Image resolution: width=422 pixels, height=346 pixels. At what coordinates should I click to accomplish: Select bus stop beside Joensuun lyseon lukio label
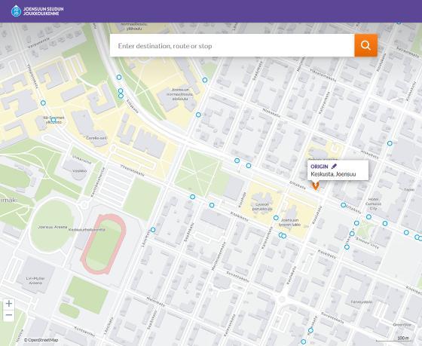[276, 218]
